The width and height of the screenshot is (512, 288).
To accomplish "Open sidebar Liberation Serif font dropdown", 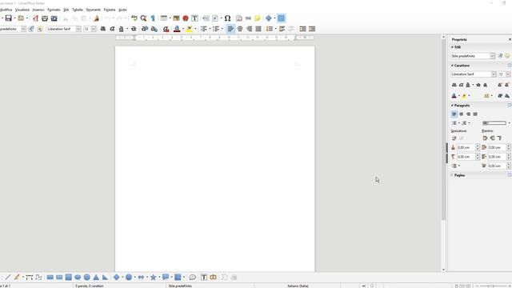I will [x=494, y=74].
